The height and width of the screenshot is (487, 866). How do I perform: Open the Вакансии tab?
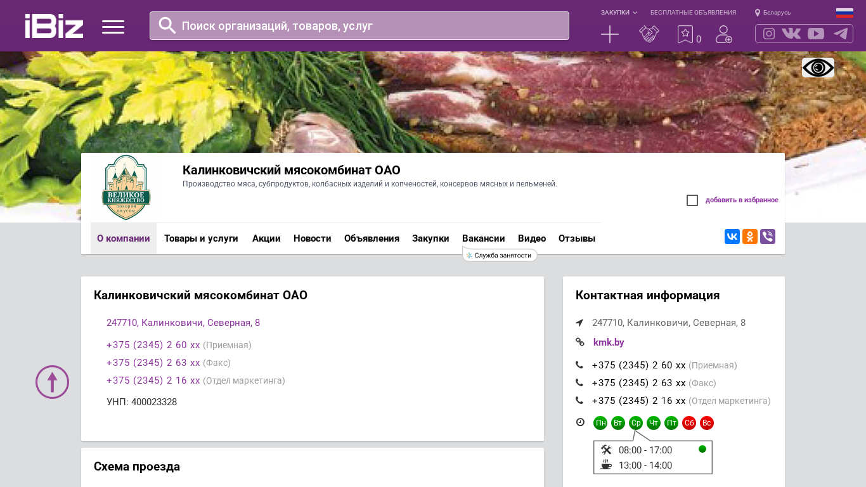coord(484,238)
